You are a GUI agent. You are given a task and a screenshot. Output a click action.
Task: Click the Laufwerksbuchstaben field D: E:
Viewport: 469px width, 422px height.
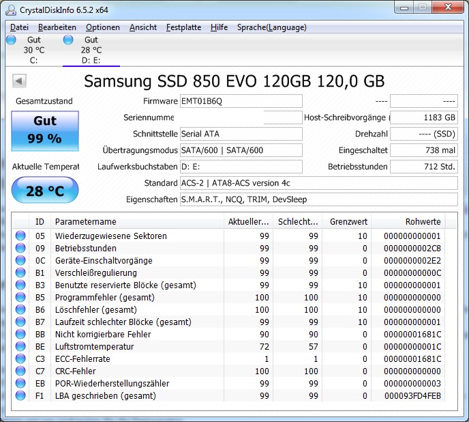coord(241,167)
